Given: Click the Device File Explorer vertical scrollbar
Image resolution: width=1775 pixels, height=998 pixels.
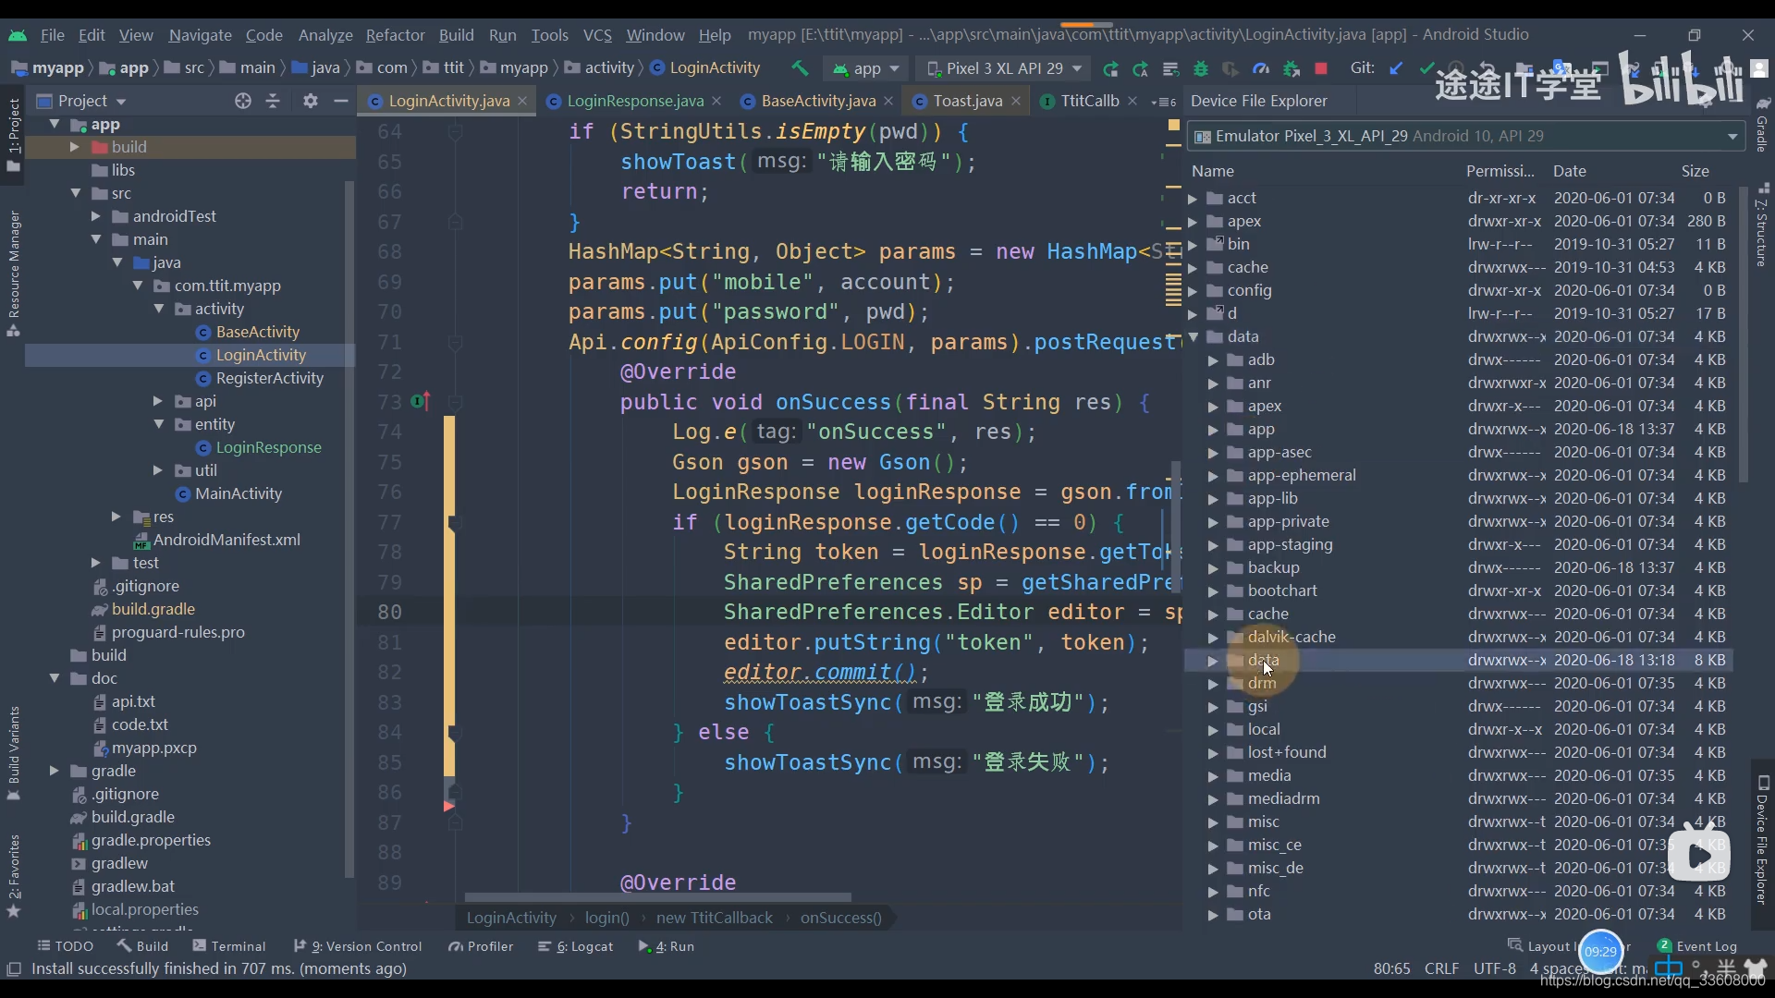Looking at the screenshot, I should click(1743, 335).
